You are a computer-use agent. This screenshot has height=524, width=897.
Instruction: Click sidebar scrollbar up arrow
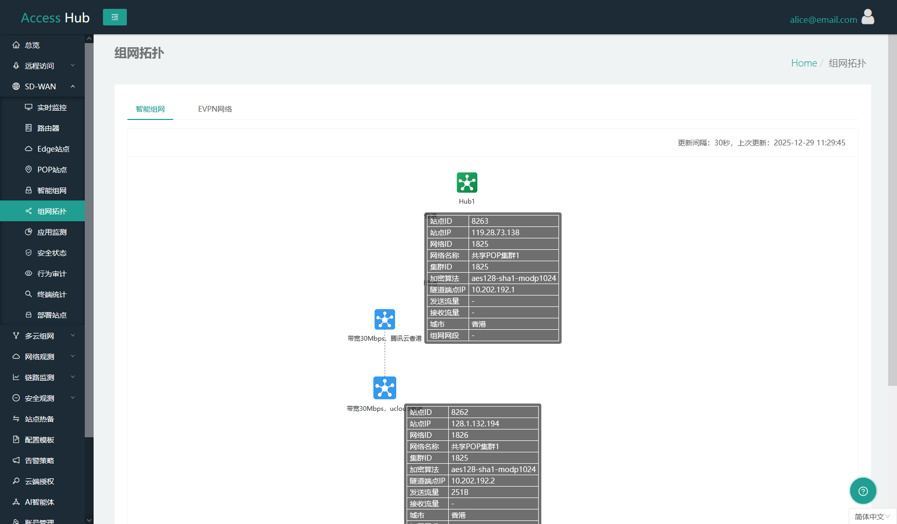89,38
